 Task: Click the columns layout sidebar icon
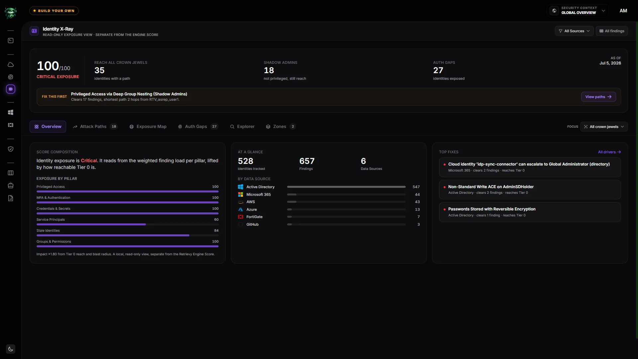coord(11,173)
